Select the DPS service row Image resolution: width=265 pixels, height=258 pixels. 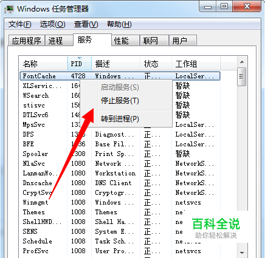click(x=120, y=134)
